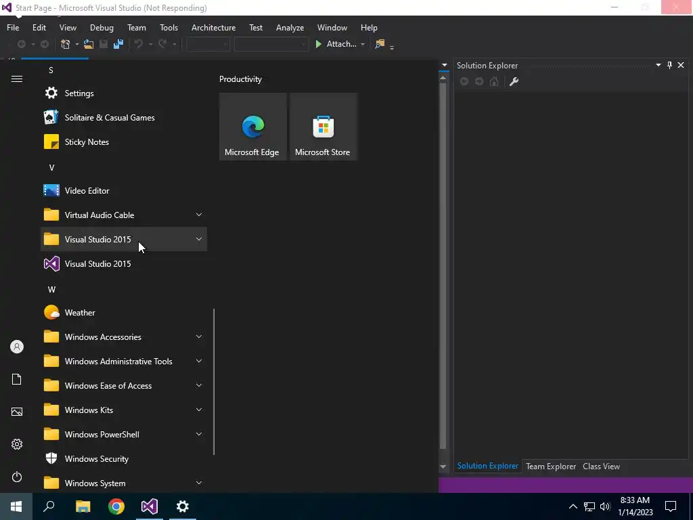Open Settings from the Start menu list
Image resolution: width=693 pixels, height=520 pixels.
(124, 93)
